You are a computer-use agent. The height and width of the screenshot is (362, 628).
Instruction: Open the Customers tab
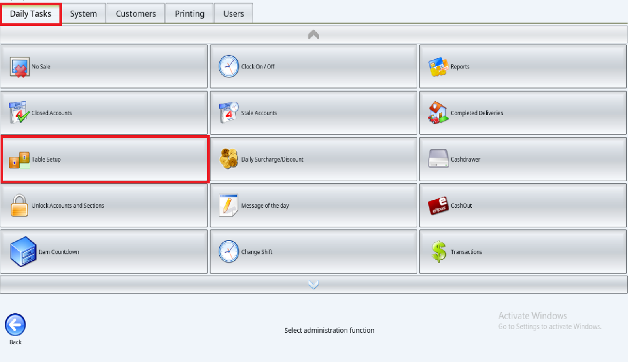click(x=136, y=14)
